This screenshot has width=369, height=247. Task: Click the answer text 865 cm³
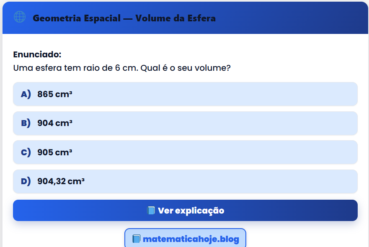55,94
